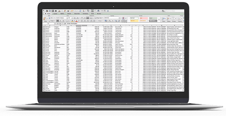Click the Cut scissors icon
The height and width of the screenshot is (116, 226).
click(59, 11)
